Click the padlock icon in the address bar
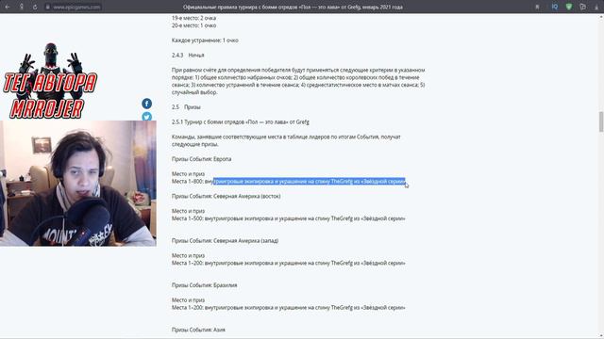 pyautogui.click(x=47, y=7)
